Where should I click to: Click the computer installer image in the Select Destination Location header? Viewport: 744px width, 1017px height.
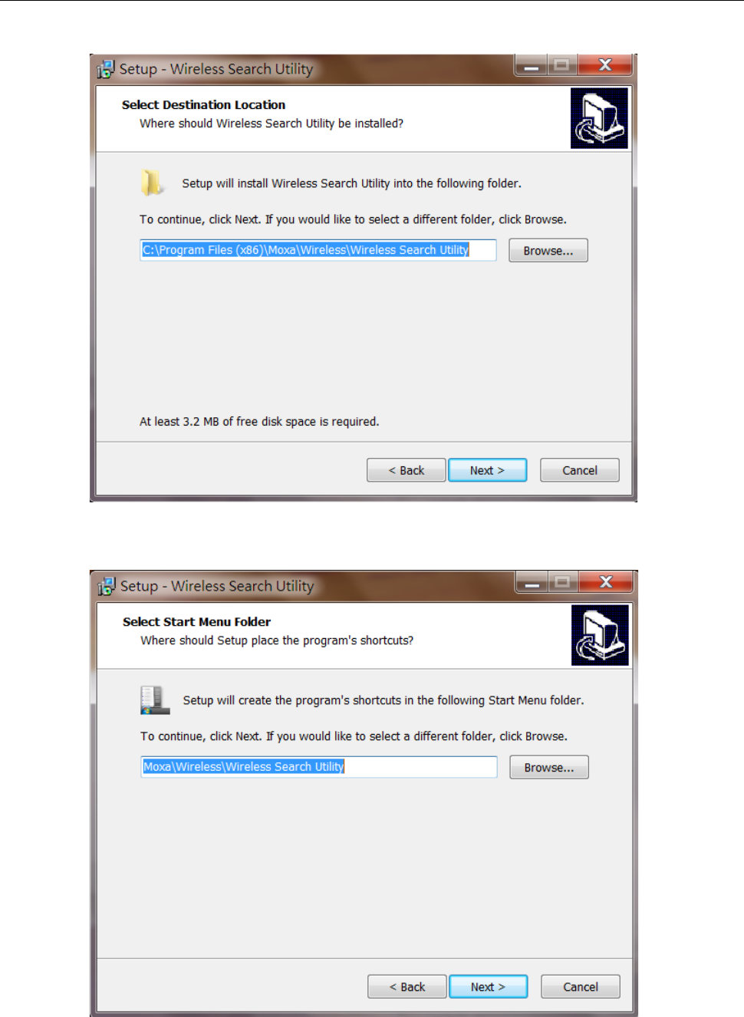point(599,118)
